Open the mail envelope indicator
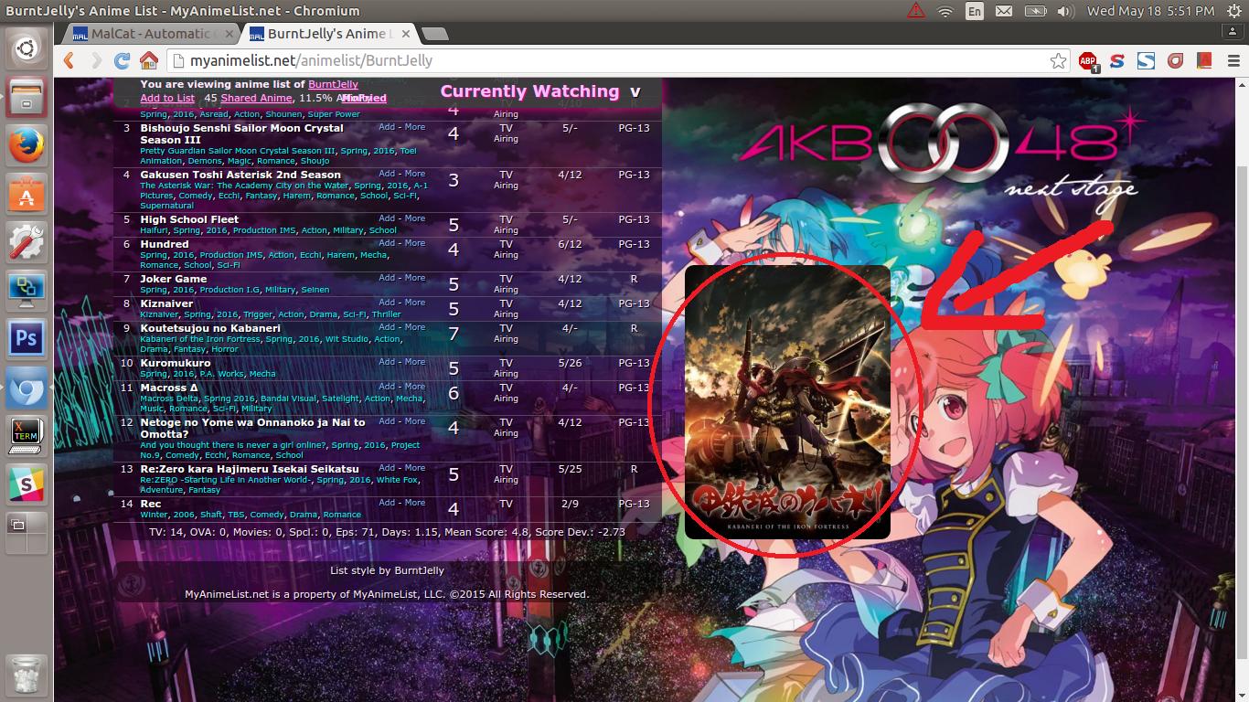 1004,11
